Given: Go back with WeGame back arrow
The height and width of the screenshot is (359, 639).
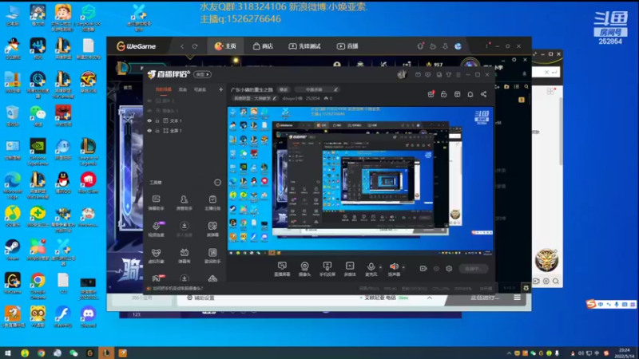Looking at the screenshot, I should point(182,46).
